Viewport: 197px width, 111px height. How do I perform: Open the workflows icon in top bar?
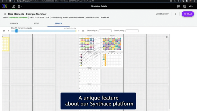point(13,6)
